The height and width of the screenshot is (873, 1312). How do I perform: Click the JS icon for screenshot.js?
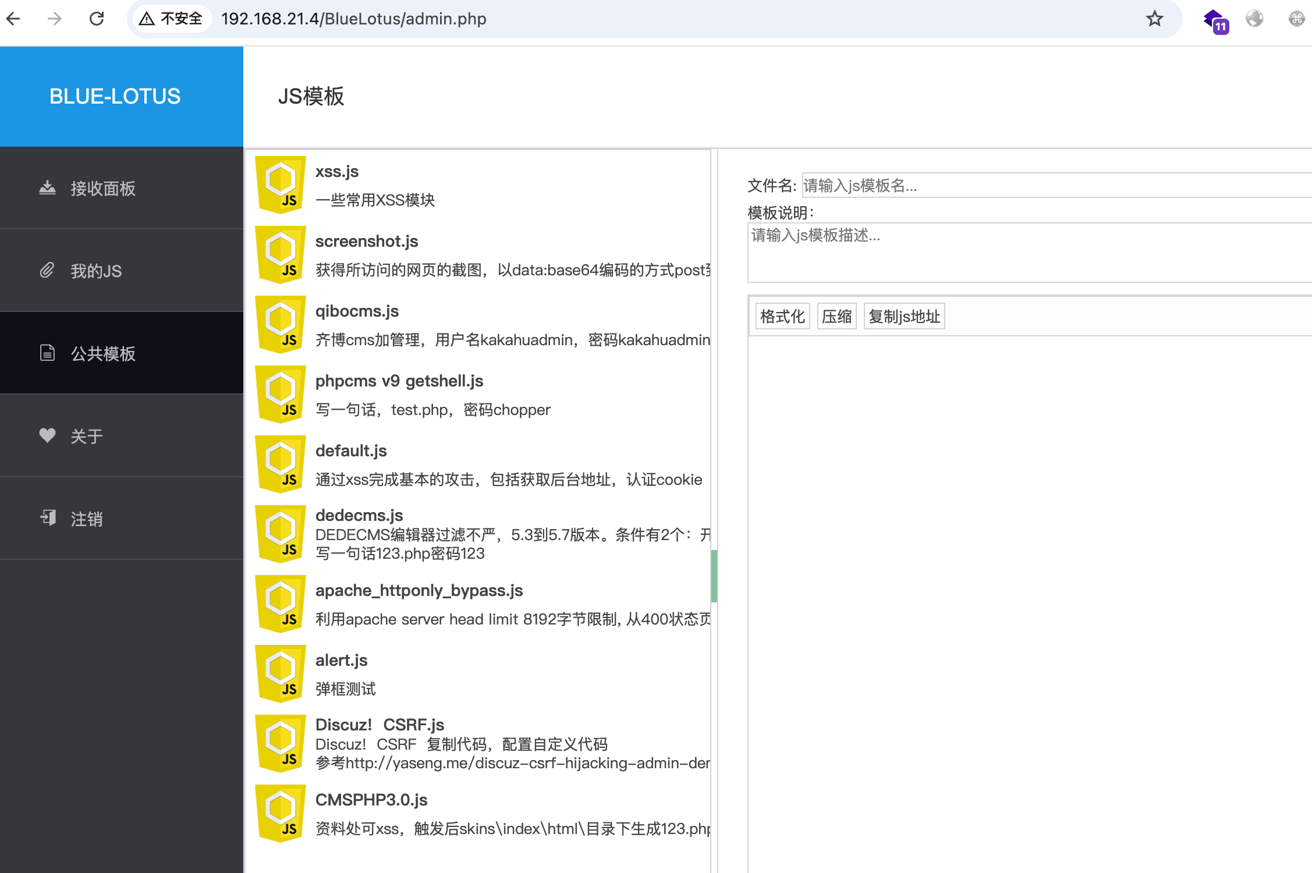tap(281, 254)
